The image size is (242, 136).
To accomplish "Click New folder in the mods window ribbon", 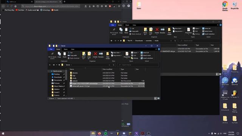I will pos(169,31).
